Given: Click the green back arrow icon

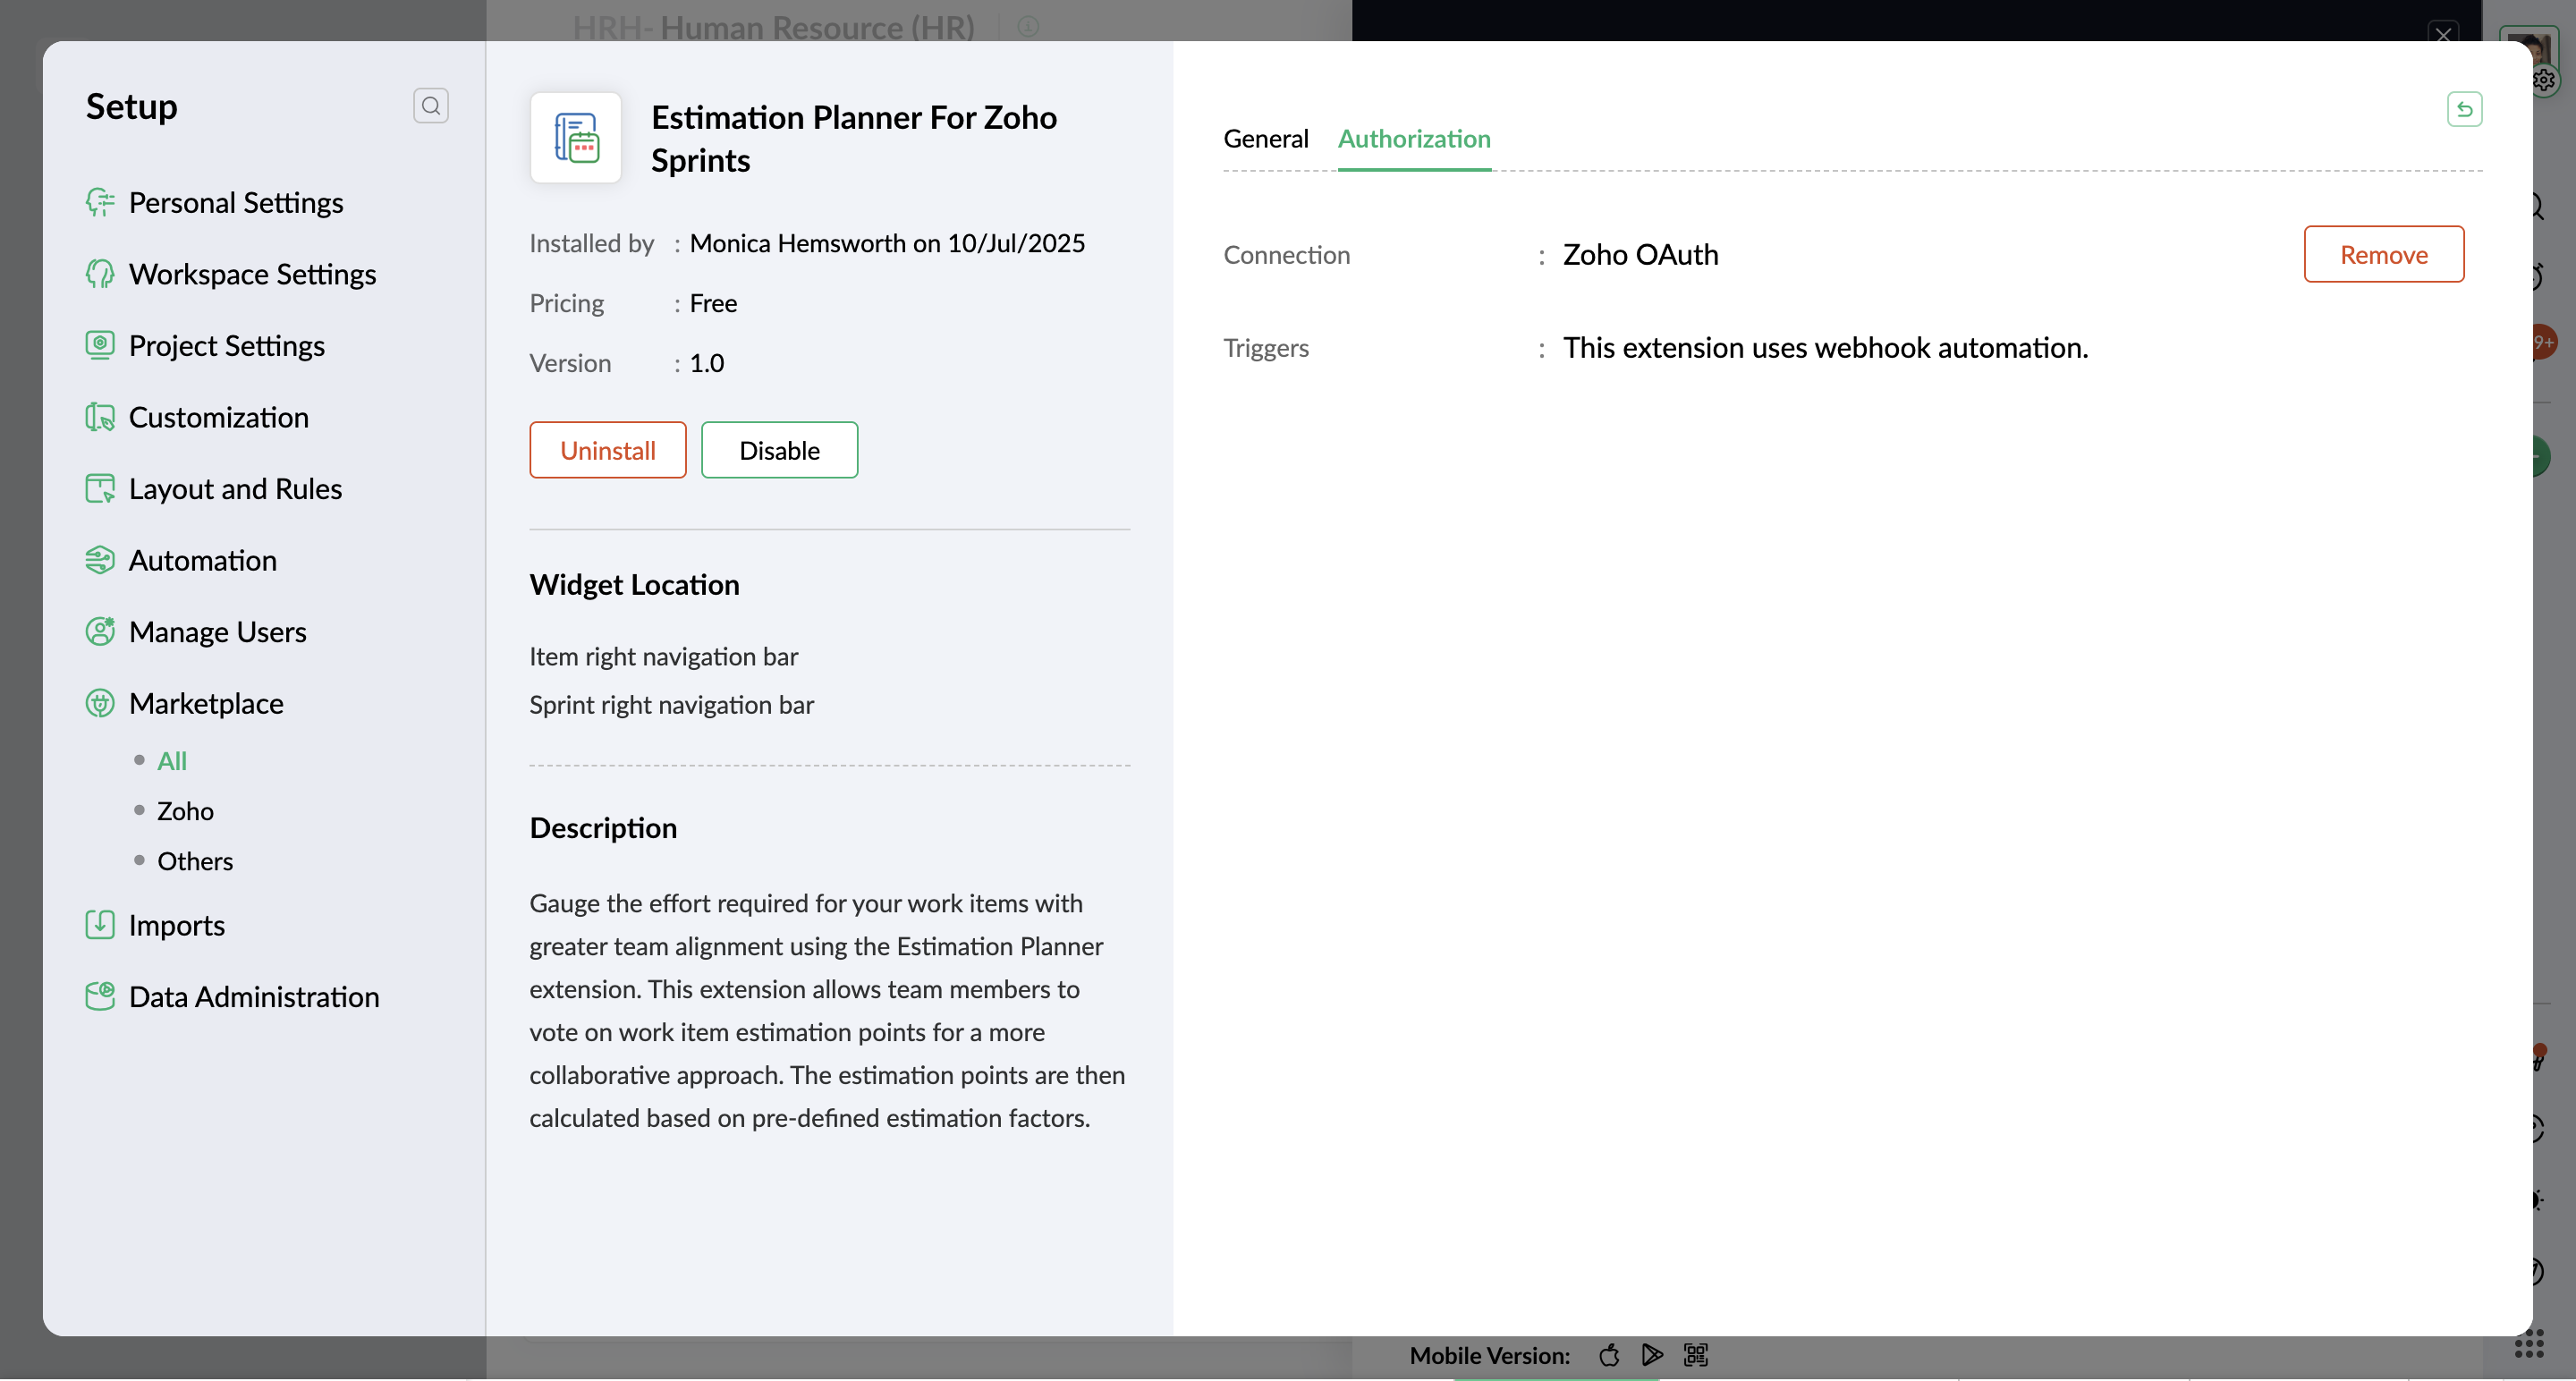Looking at the screenshot, I should (x=2464, y=109).
